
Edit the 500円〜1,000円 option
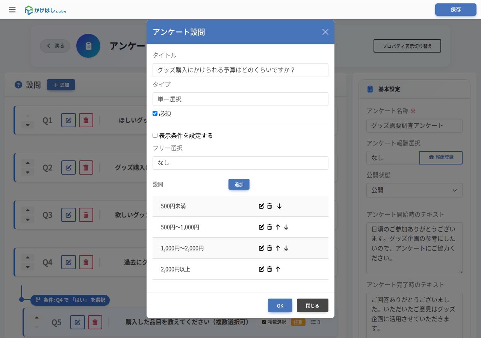(262, 227)
